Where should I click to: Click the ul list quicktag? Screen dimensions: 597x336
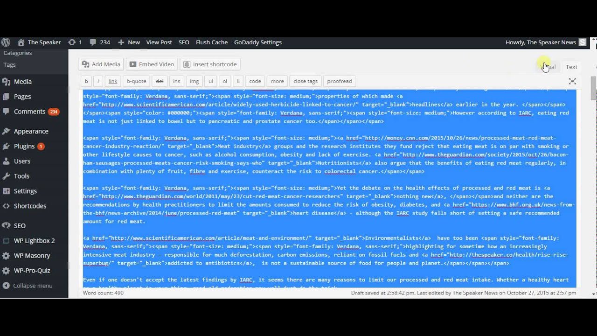(x=211, y=81)
